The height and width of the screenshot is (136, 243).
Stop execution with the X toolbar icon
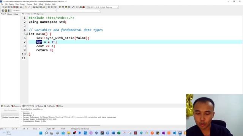click(x=77, y=7)
